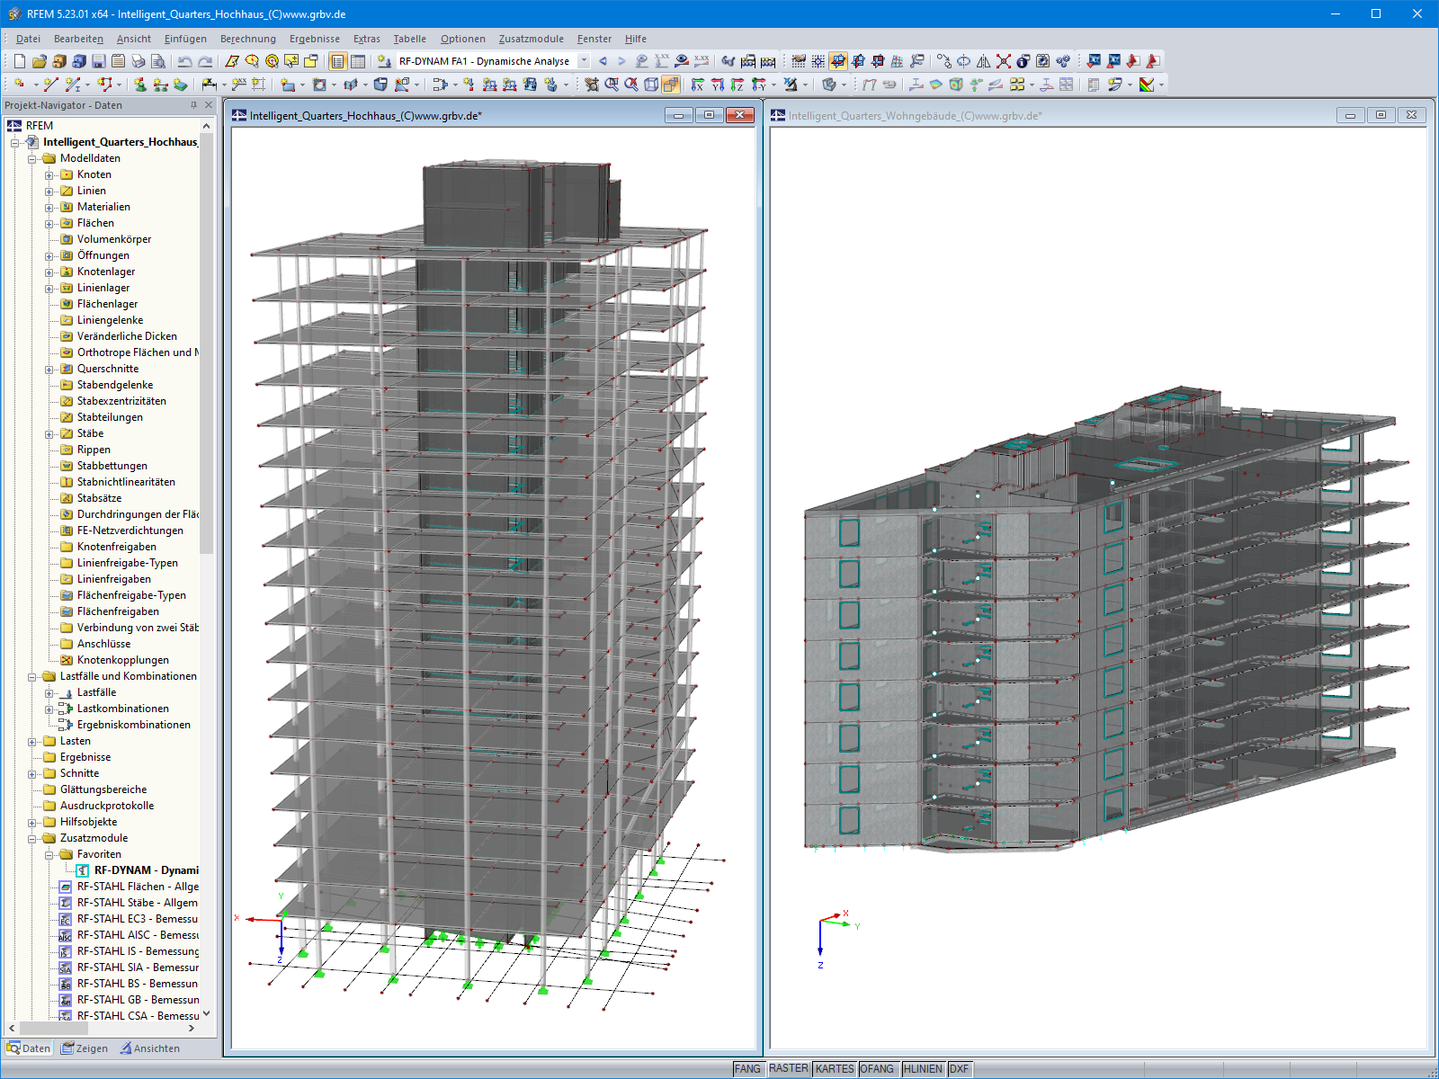Expand the Lasten tree node
Image resolution: width=1439 pixels, height=1079 pixels.
click(32, 742)
